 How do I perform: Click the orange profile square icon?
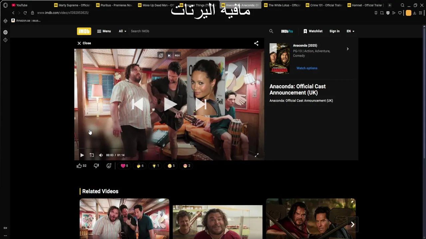(x=409, y=13)
